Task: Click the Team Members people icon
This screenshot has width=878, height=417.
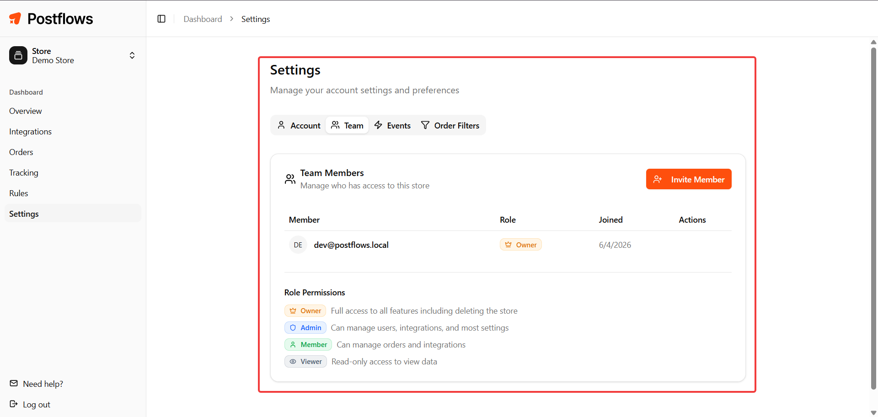Action: coord(290,179)
